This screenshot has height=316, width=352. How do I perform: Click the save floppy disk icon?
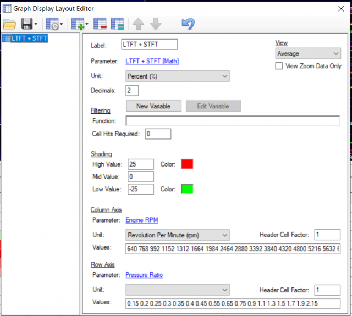(x=26, y=24)
